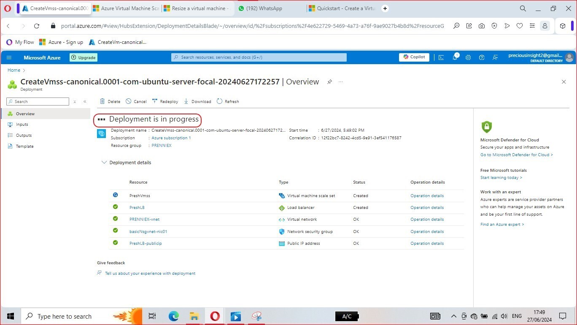Open Azure portal settings gear

(468, 57)
